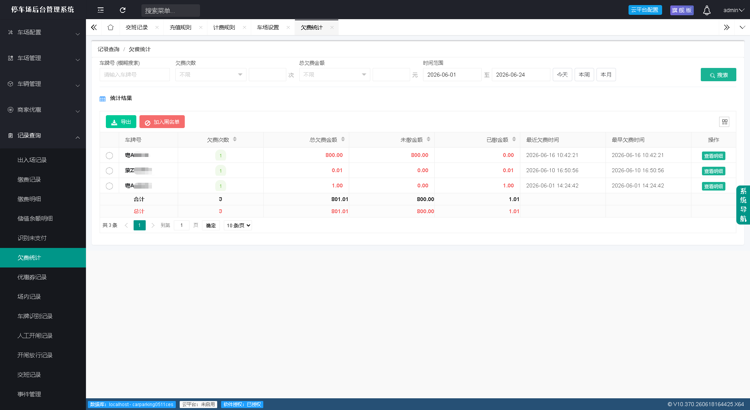Screen dimensions: 750x410
Task: Sort by 未缴金额 column arrows
Action: click(x=429, y=139)
